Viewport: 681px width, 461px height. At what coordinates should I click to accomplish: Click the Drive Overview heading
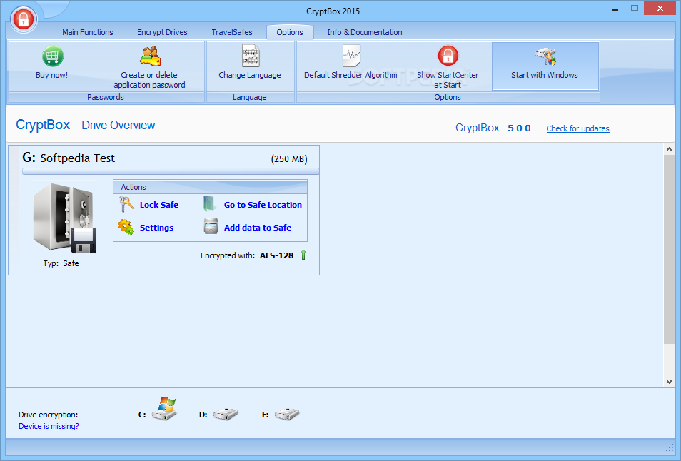(118, 125)
